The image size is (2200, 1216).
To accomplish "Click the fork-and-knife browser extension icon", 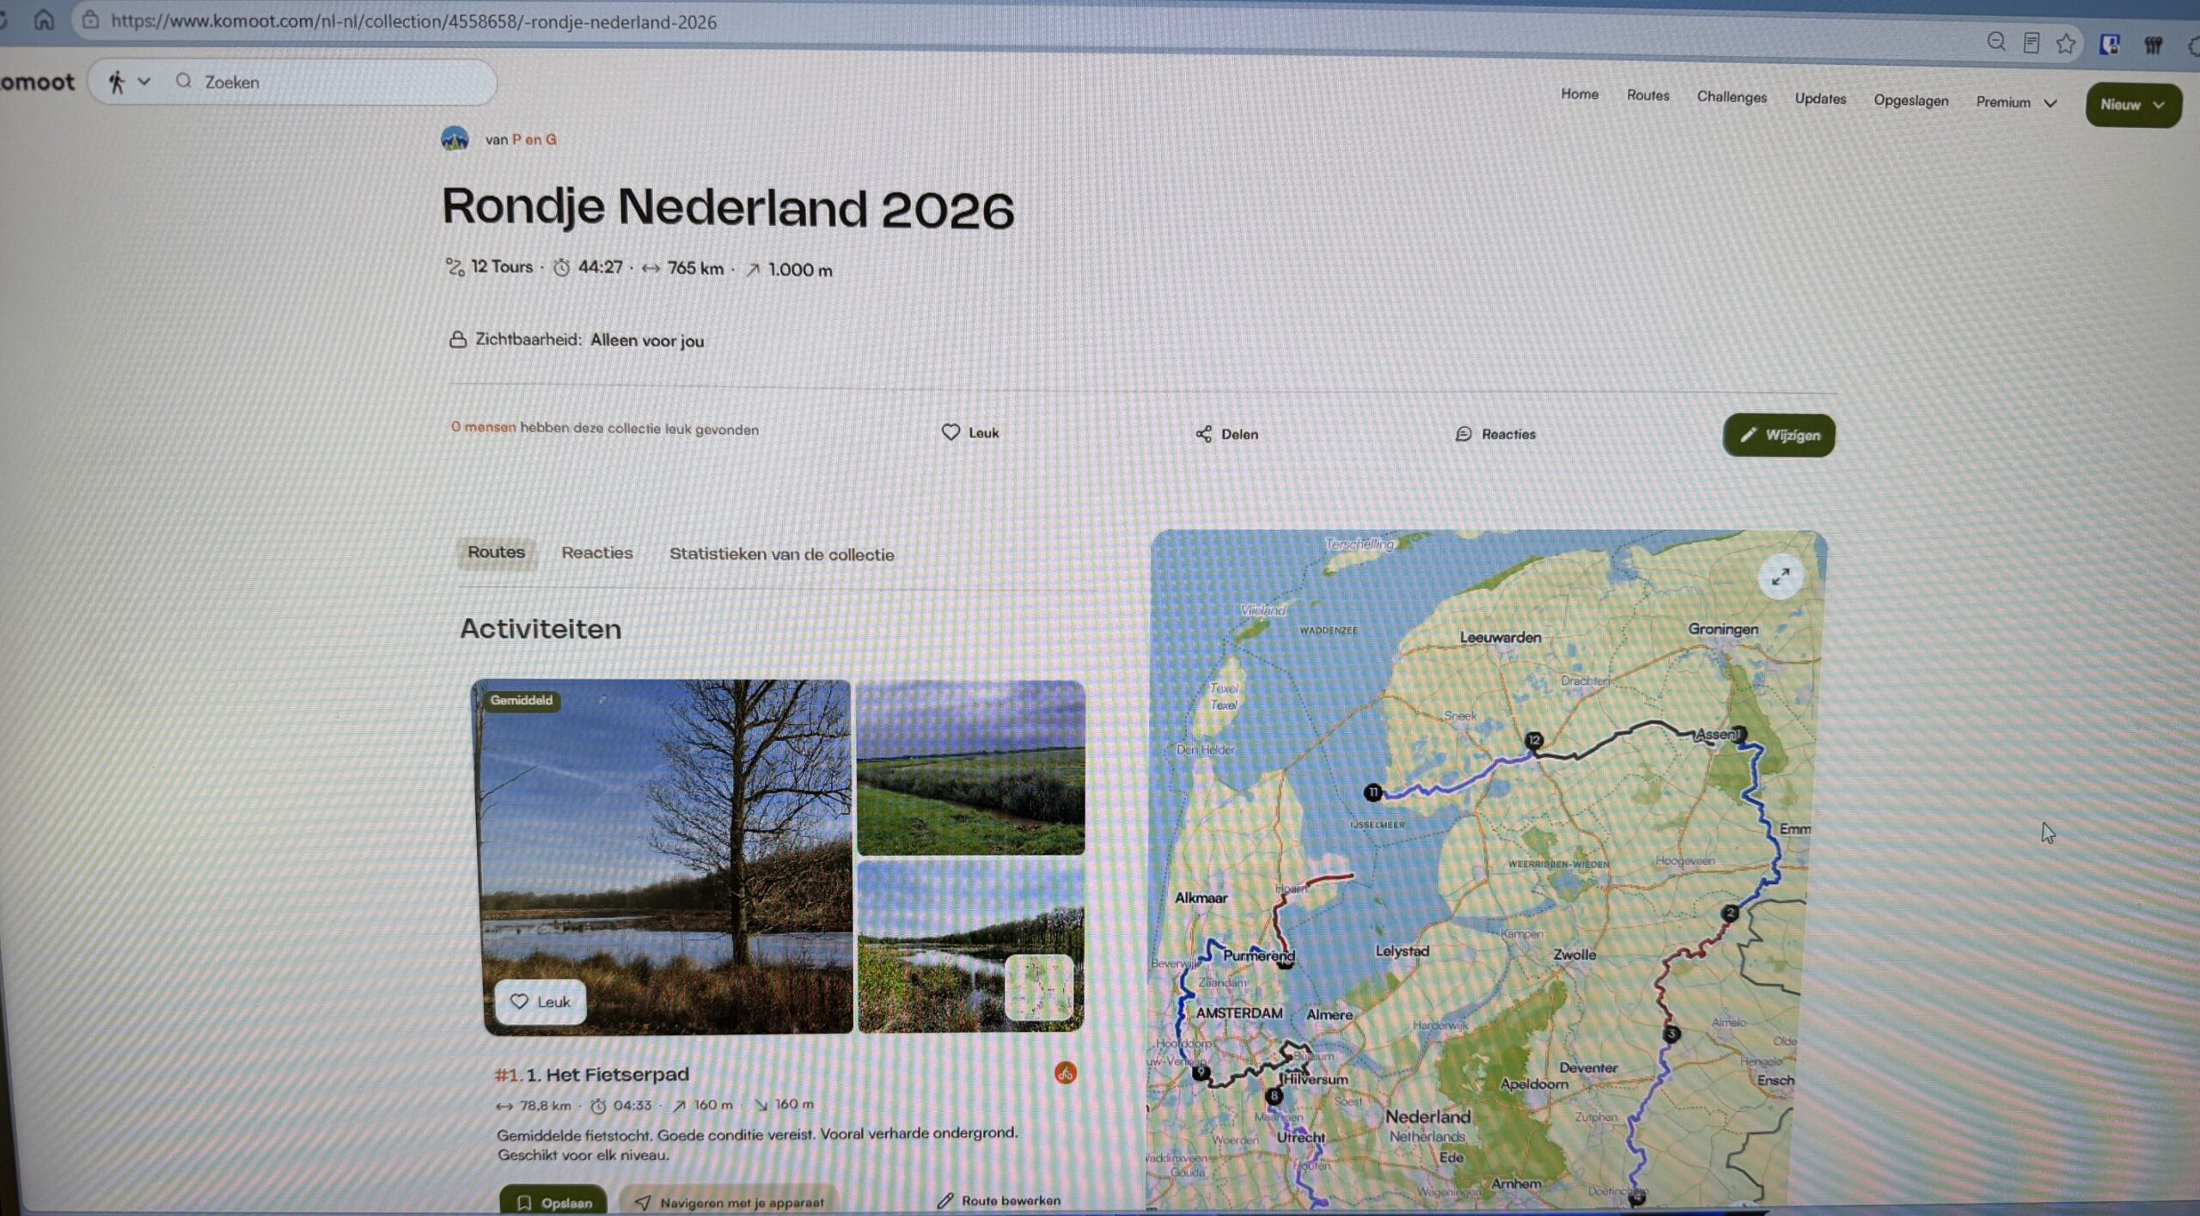I will click(x=2153, y=46).
